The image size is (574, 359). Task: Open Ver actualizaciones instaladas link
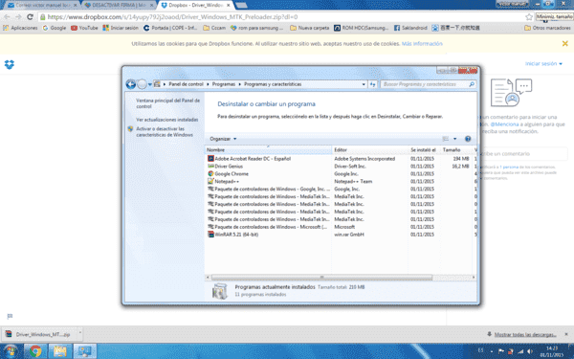coord(166,120)
